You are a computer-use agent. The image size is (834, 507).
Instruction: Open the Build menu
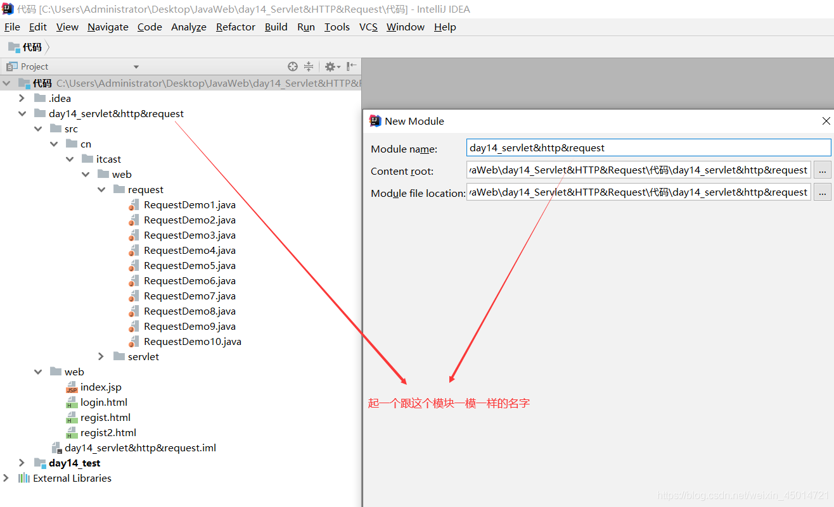(276, 27)
